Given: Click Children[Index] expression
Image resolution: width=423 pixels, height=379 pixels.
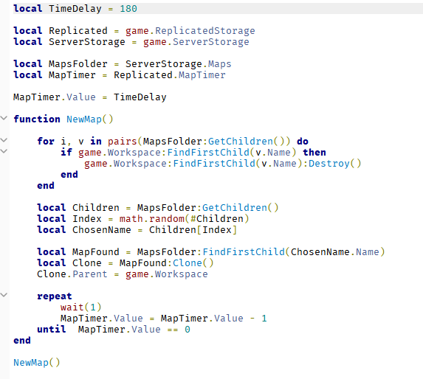Looking at the screenshot, I should click(193, 230).
